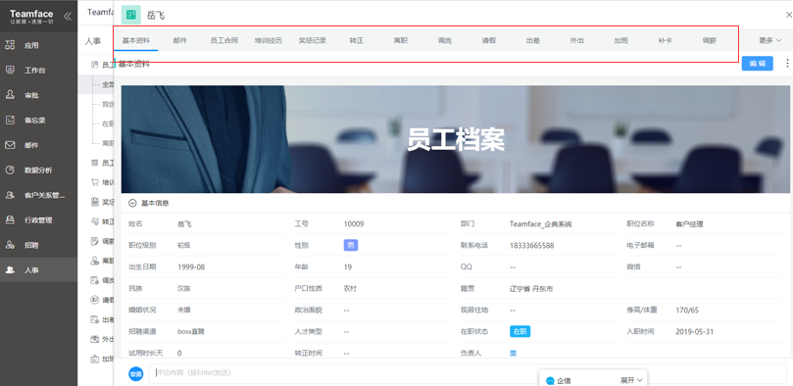Open the 补卡 tab
Viewport: 793px width, 386px height.
point(665,40)
